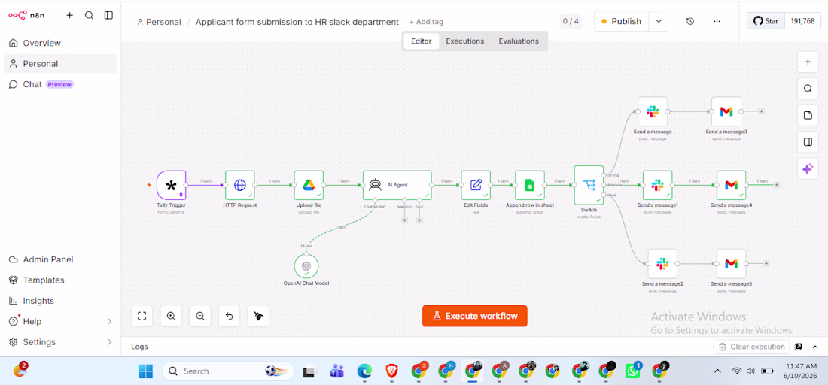Add Tool sub-node plus to AI Agent
Screen dimensions: 828x385
point(419,220)
